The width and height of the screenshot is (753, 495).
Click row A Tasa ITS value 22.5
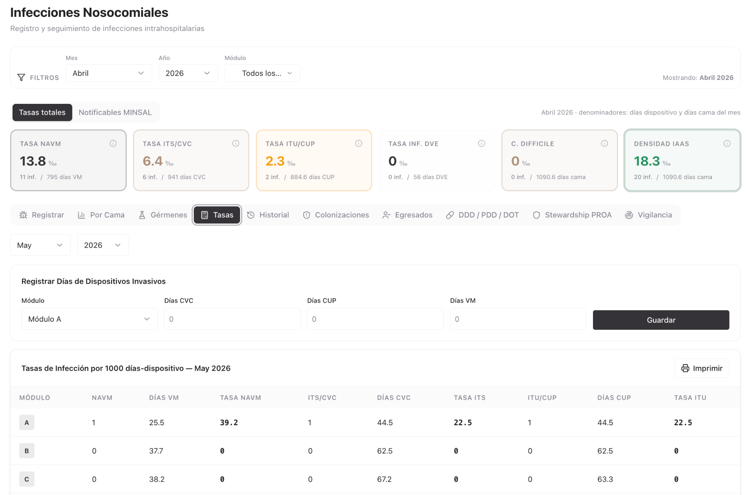coord(463,422)
